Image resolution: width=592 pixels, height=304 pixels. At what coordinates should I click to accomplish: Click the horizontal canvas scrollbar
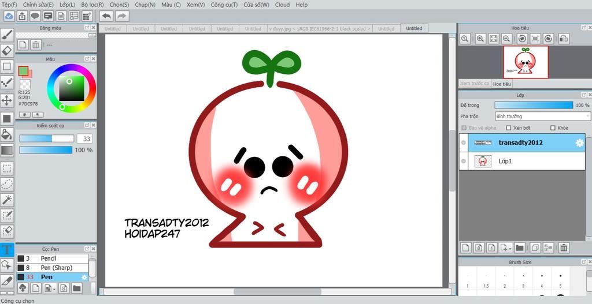277,291
